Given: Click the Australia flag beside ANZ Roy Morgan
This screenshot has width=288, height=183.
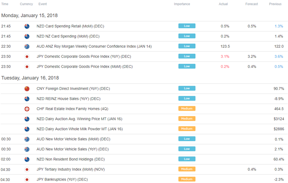Looking at the screenshot, I should (27, 46).
